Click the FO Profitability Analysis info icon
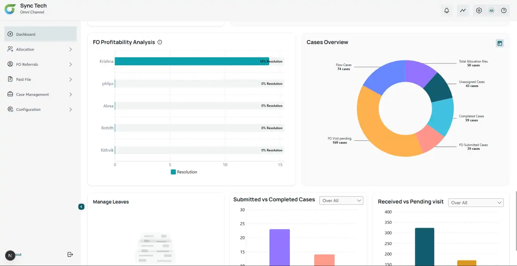The image size is (517, 266). pyautogui.click(x=160, y=42)
